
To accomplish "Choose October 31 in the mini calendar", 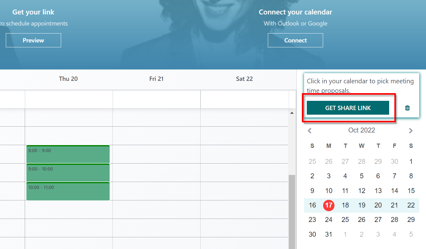I will click(329, 234).
